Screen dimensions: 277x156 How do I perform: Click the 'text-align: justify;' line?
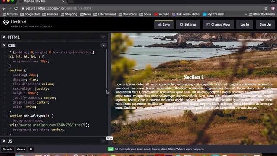point(31,88)
